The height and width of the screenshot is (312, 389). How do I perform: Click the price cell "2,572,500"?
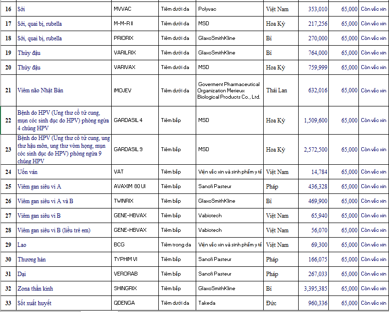(313, 149)
